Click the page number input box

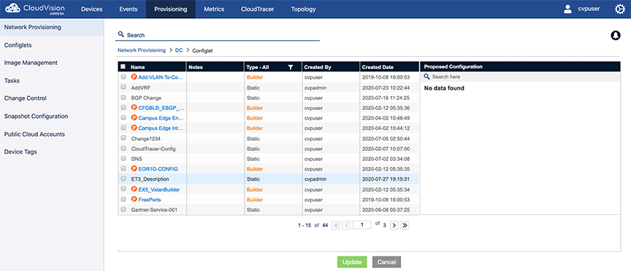coord(362,225)
